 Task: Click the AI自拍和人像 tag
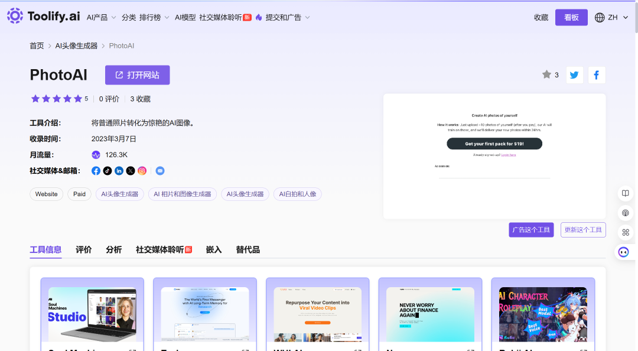[297, 194]
